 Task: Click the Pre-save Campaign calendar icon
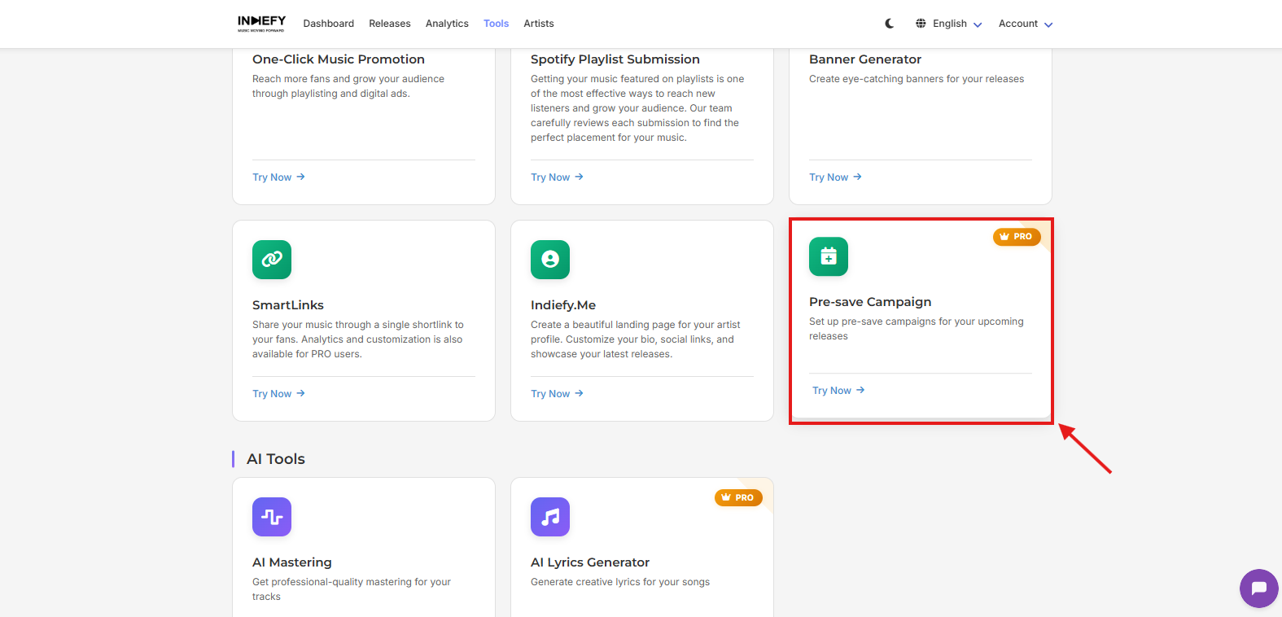coord(829,256)
